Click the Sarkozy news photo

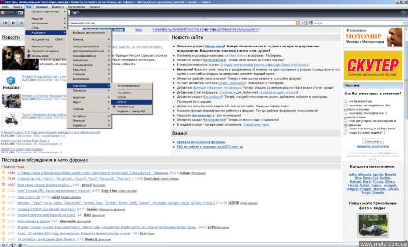(x=20, y=58)
